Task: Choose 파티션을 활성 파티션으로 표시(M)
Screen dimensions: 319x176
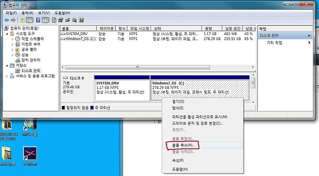Action: [202, 117]
